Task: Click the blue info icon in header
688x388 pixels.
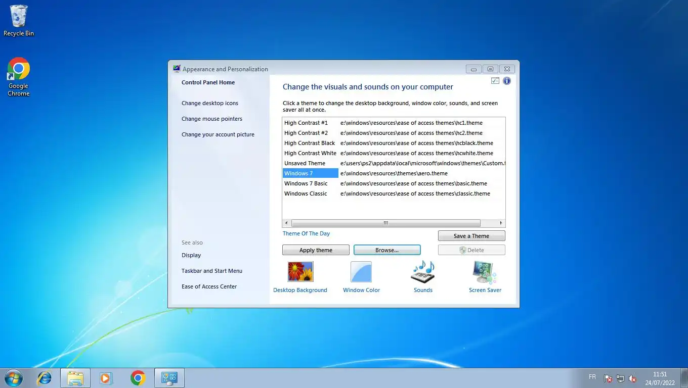Action: pos(506,81)
